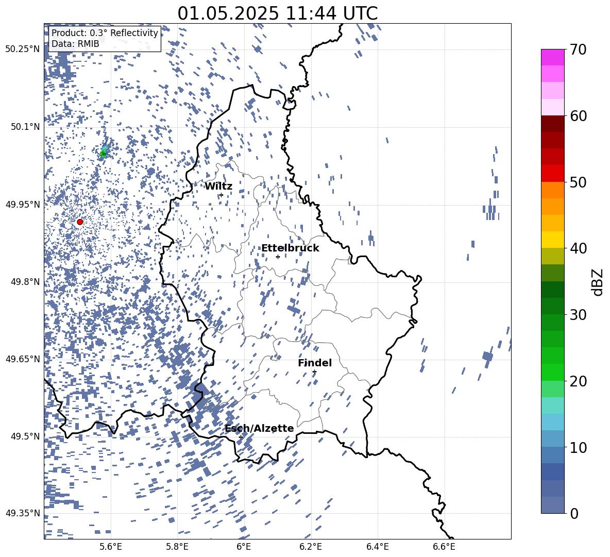Screen dimensions: 610x557
Task: Click the 50 label on colorbar
Action: tap(578, 182)
